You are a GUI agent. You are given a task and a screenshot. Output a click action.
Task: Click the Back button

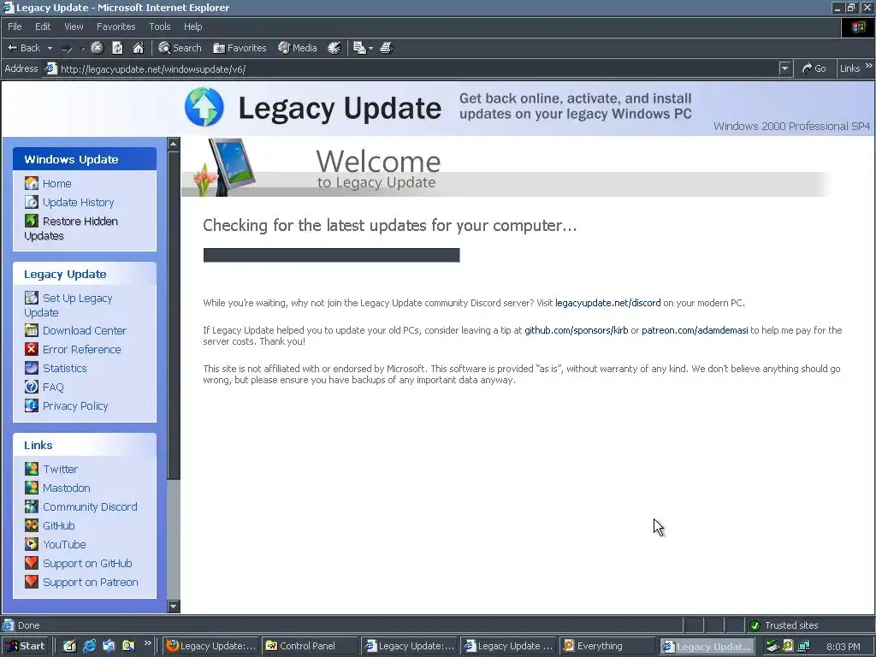coord(24,48)
